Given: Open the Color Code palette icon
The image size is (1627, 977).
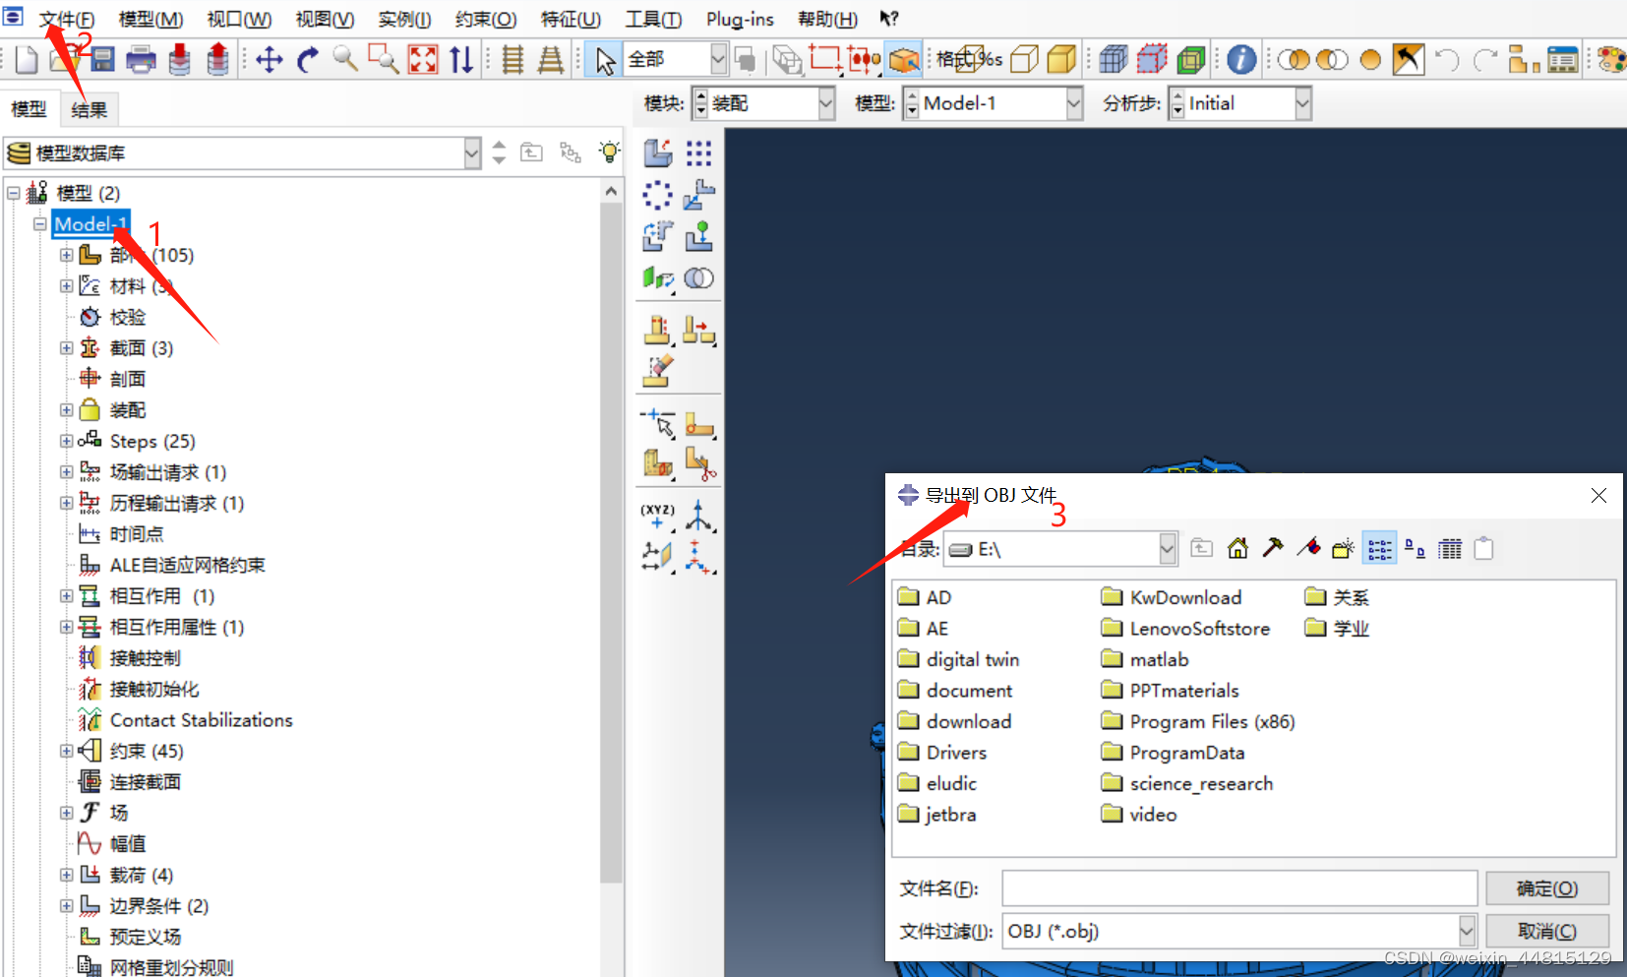Looking at the screenshot, I should click(1609, 60).
